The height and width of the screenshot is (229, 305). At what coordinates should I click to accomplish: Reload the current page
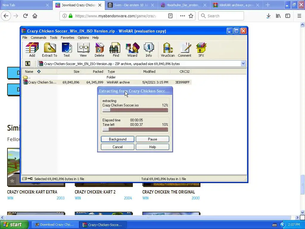click(25, 16)
